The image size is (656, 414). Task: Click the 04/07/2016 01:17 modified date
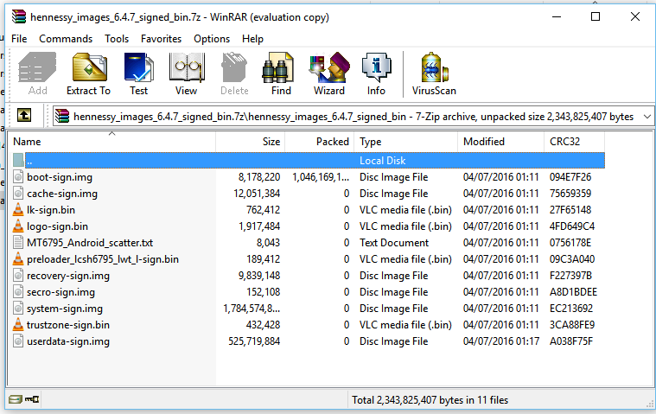(x=500, y=341)
